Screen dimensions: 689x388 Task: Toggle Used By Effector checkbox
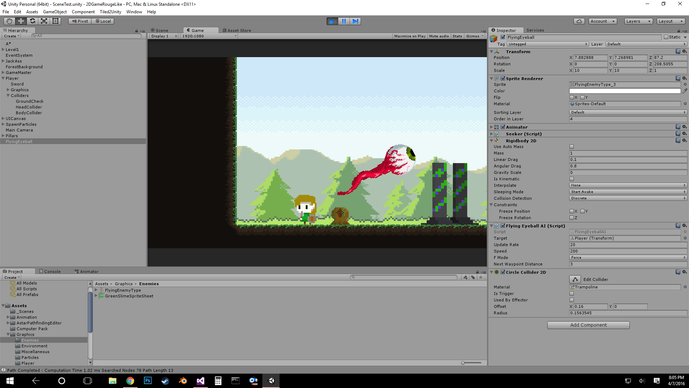point(572,300)
